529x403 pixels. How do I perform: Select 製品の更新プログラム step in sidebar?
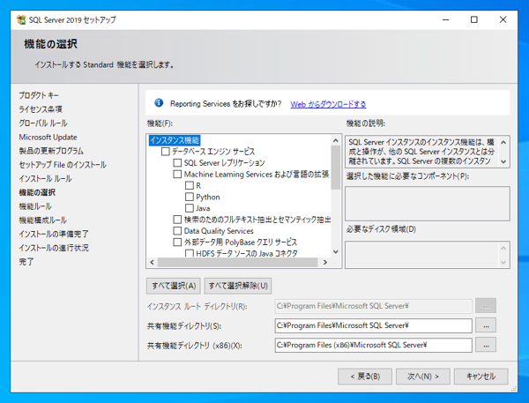tap(51, 151)
